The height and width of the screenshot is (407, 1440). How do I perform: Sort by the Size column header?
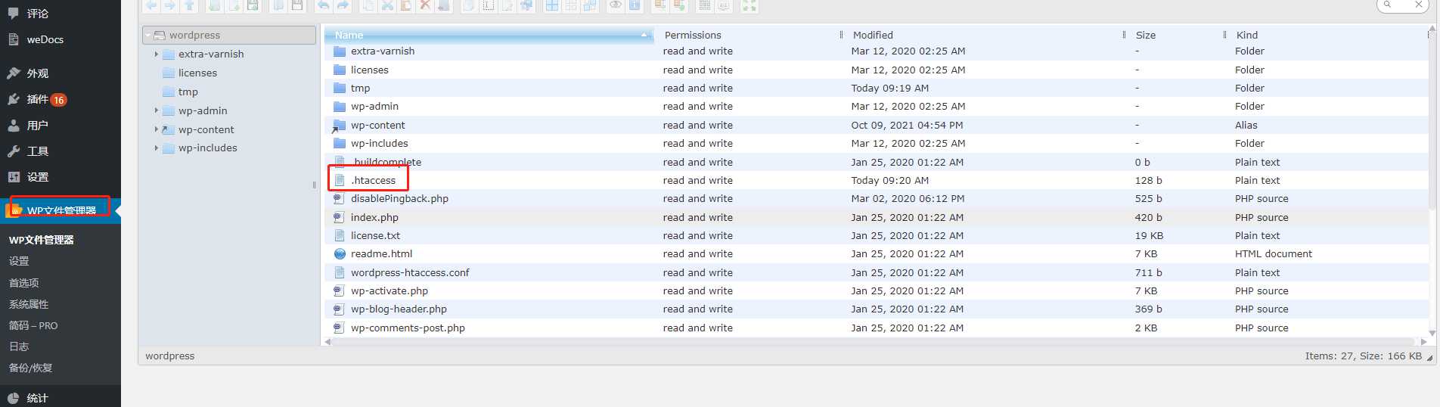point(1146,35)
